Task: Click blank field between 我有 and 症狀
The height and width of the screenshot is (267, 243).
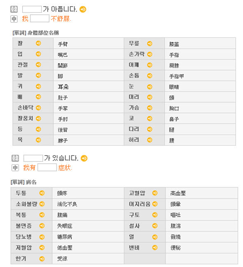Action: 47,168
